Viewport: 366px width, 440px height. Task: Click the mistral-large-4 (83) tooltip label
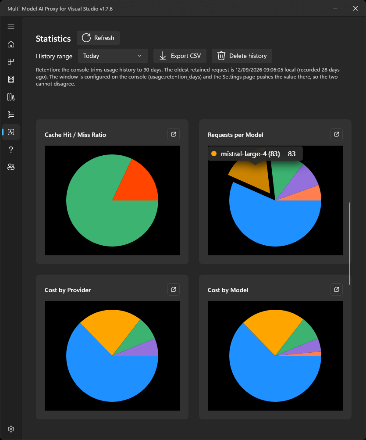pyautogui.click(x=250, y=154)
